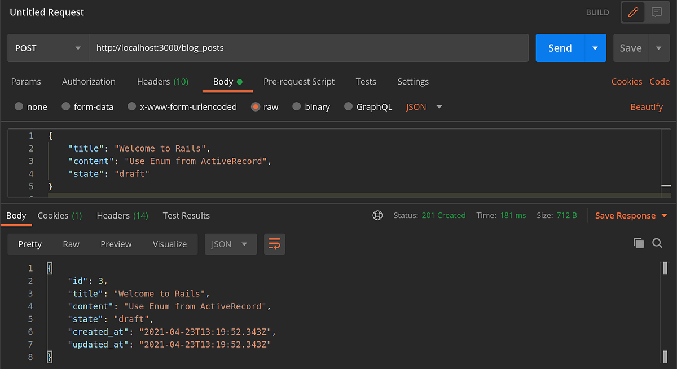Open the comments icon near BUILD
The height and width of the screenshot is (369, 677).
657,12
